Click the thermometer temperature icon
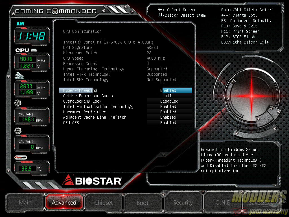Image resolution: width=289 pixels, height=217 pixels. (x=21, y=157)
